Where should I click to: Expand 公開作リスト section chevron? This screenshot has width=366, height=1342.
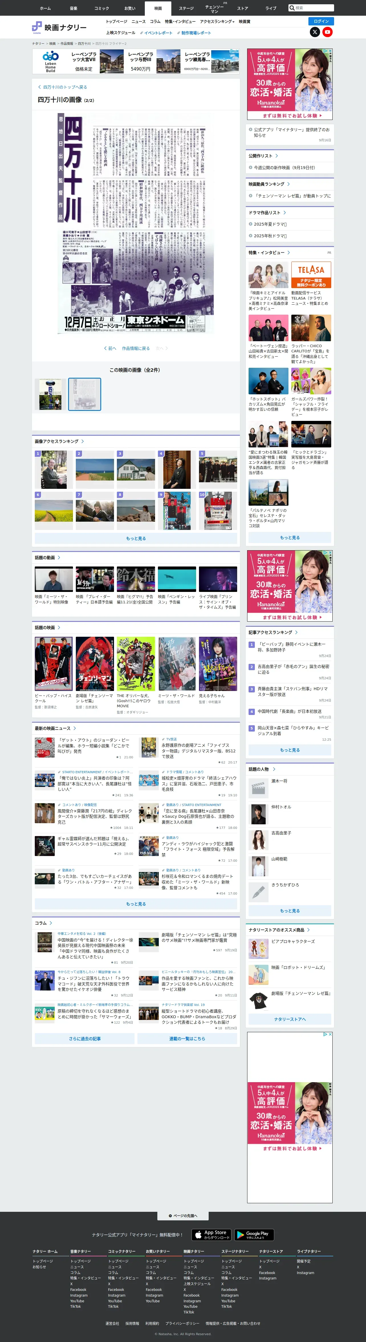[x=276, y=156]
